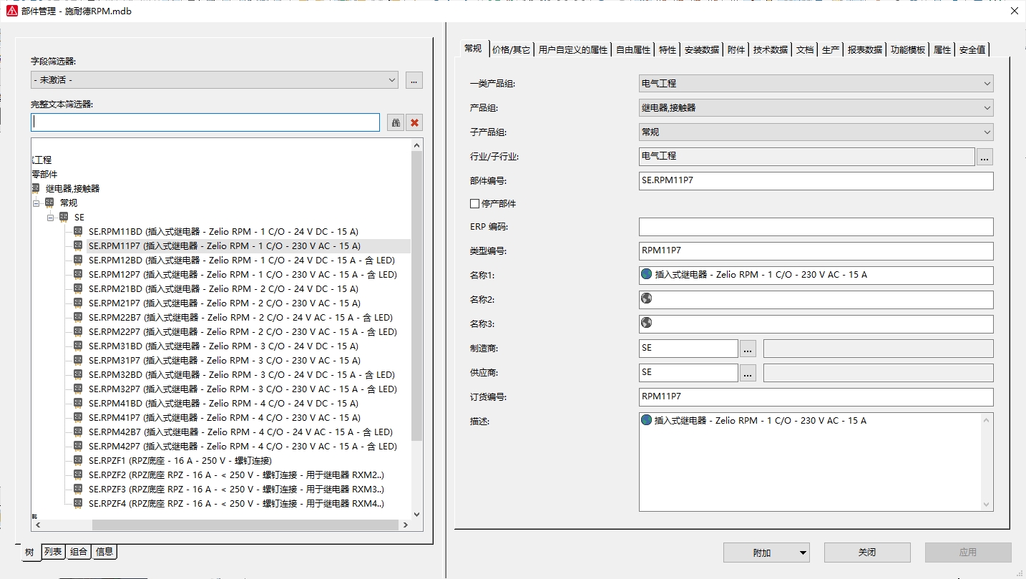
Task: Click the globe icon in 名称1 field
Action: [647, 275]
